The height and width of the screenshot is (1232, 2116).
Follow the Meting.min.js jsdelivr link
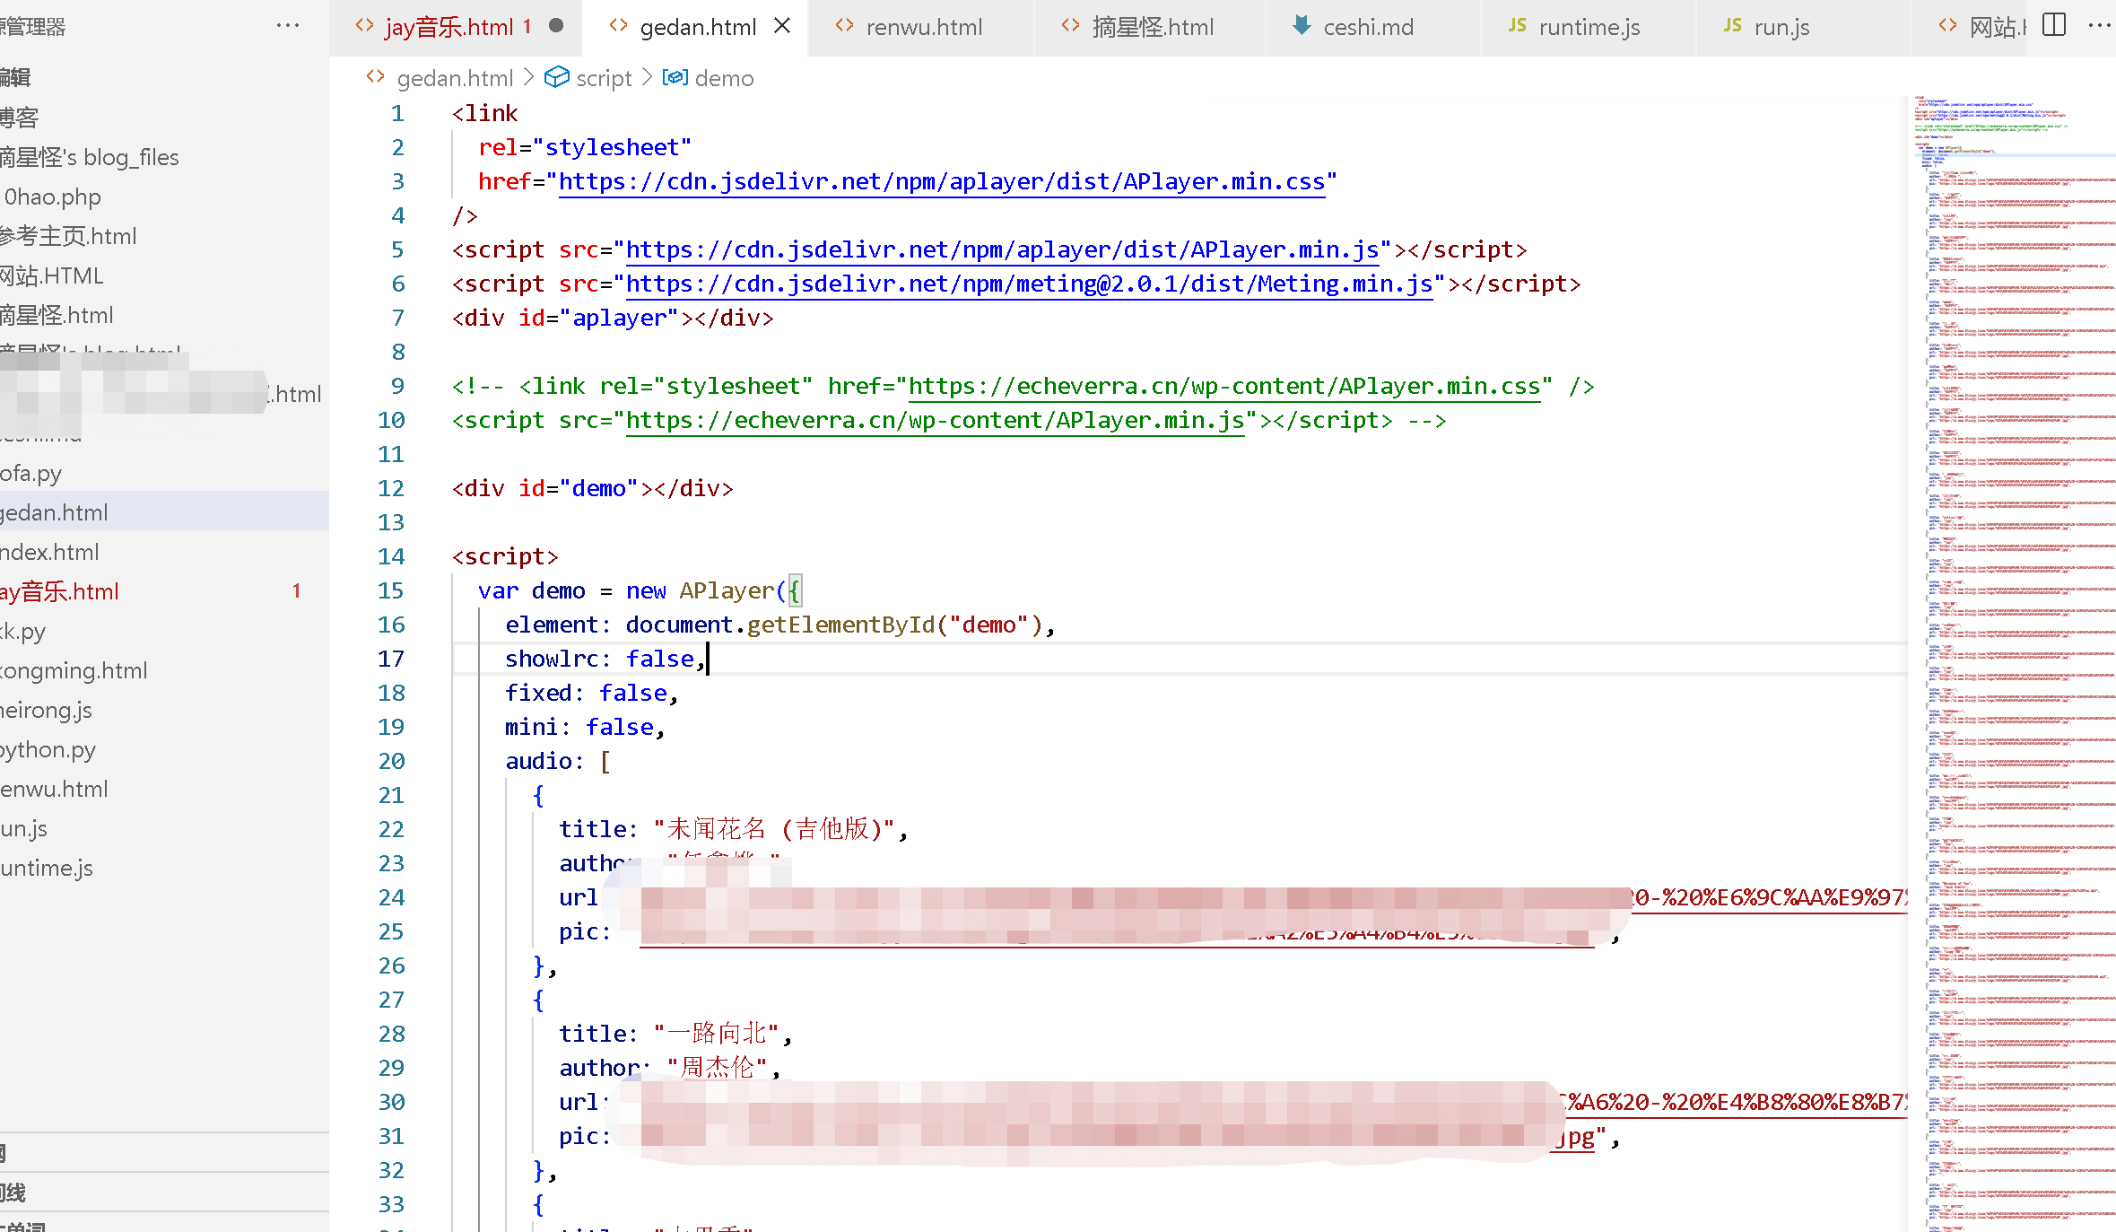pos(1029,284)
